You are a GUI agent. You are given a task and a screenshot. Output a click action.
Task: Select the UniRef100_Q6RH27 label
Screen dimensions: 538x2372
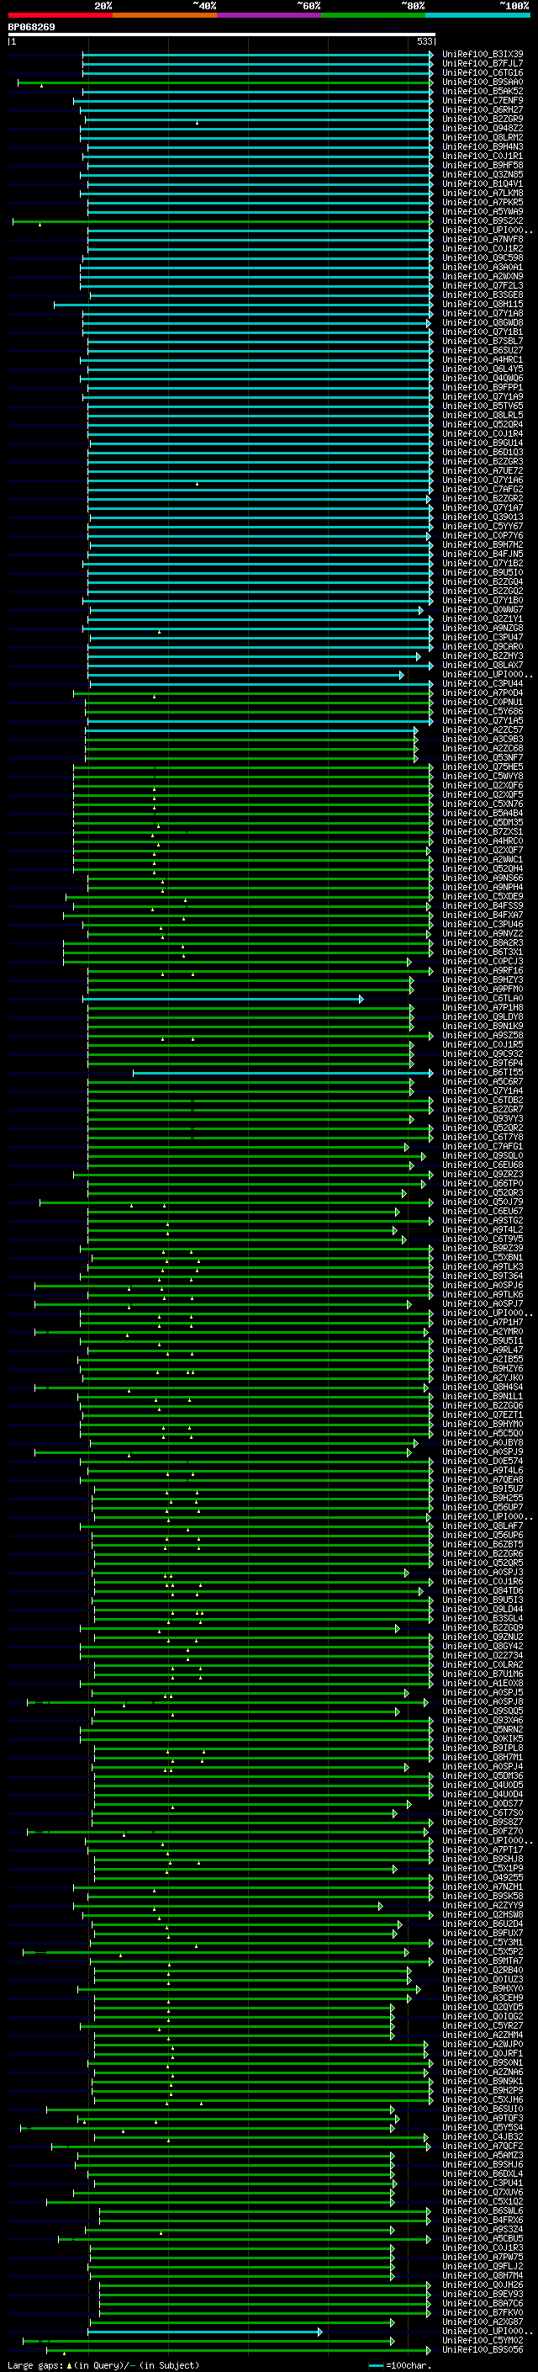point(483,109)
